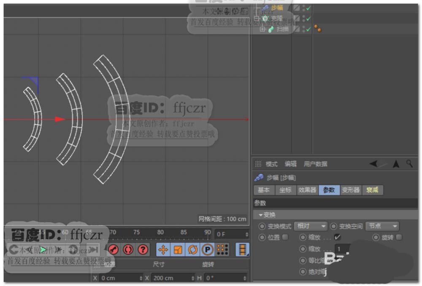422x286 pixels.
Task: Open the 编辑 menu in attribute manager
Action: coord(290,164)
